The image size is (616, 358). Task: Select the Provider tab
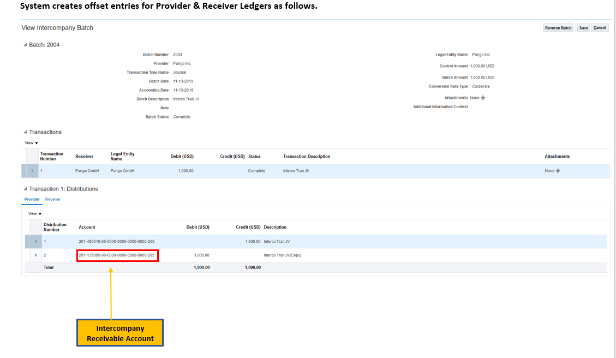pos(32,199)
